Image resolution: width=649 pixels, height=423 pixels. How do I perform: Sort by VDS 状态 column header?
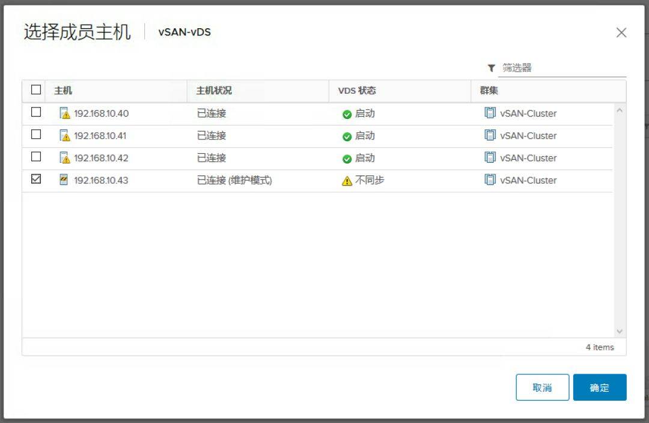click(357, 91)
